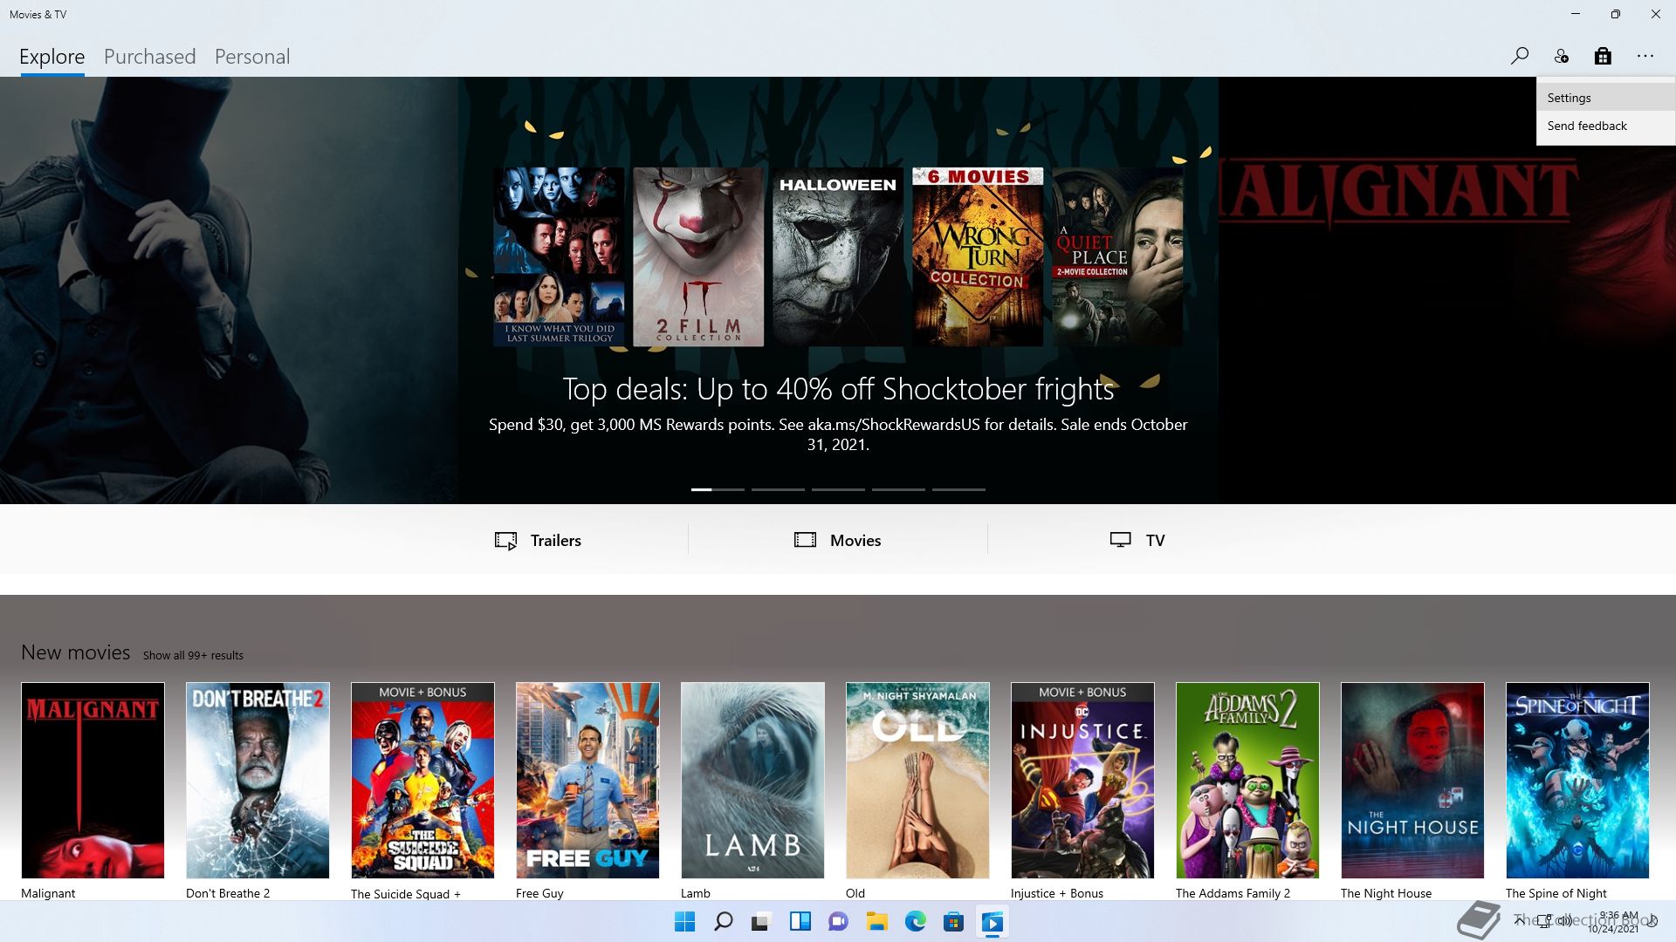1676x942 pixels.
Task: Jump to fourth carousel slide indicator
Action: (x=898, y=489)
